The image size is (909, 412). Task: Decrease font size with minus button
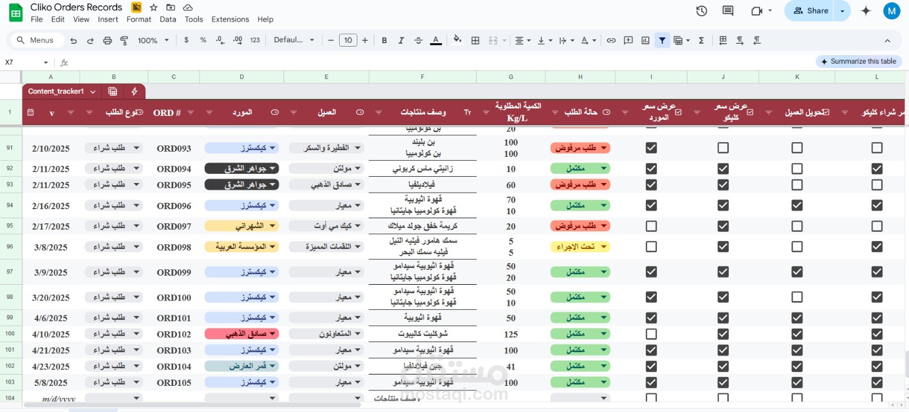(x=331, y=40)
